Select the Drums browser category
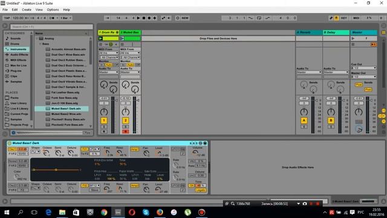Viewport: 387px width, 218px height. point(16,44)
